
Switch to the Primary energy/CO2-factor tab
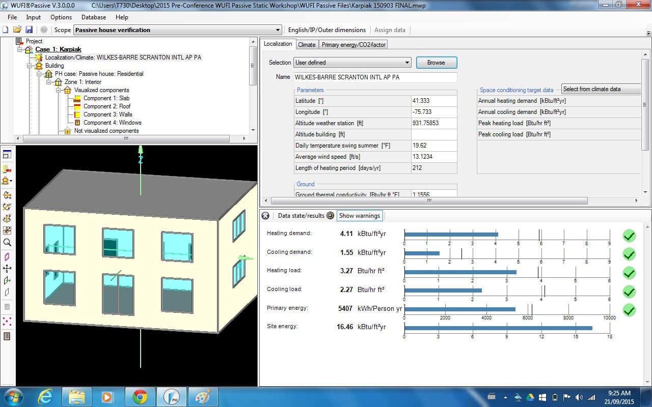tap(354, 45)
